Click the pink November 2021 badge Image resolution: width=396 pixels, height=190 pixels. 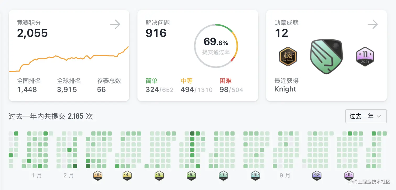point(365,57)
